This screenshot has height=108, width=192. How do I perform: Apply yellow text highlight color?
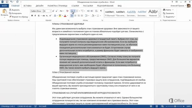60,16
